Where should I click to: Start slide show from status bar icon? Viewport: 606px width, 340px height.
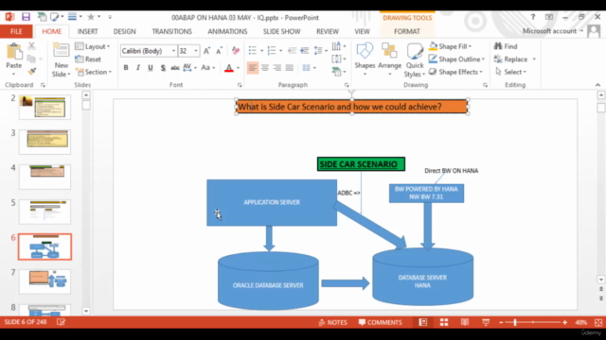pyautogui.click(x=486, y=322)
